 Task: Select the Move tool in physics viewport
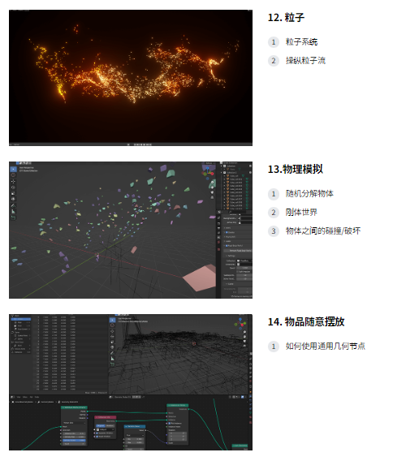pyautogui.click(x=13, y=181)
